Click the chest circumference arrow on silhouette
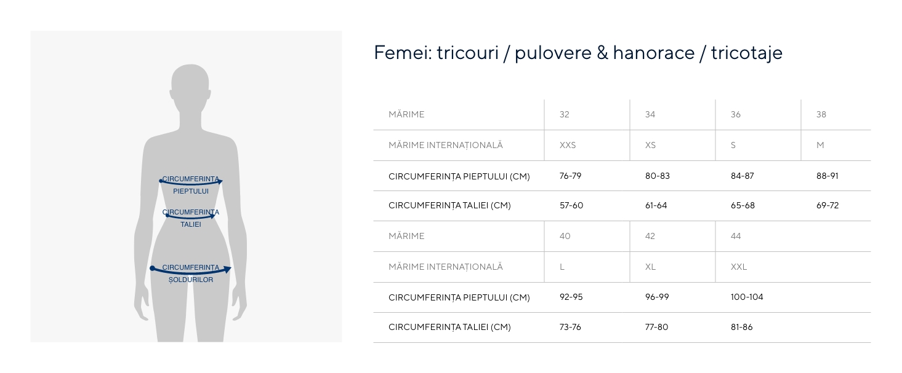The width and height of the screenshot is (902, 373). [x=191, y=183]
